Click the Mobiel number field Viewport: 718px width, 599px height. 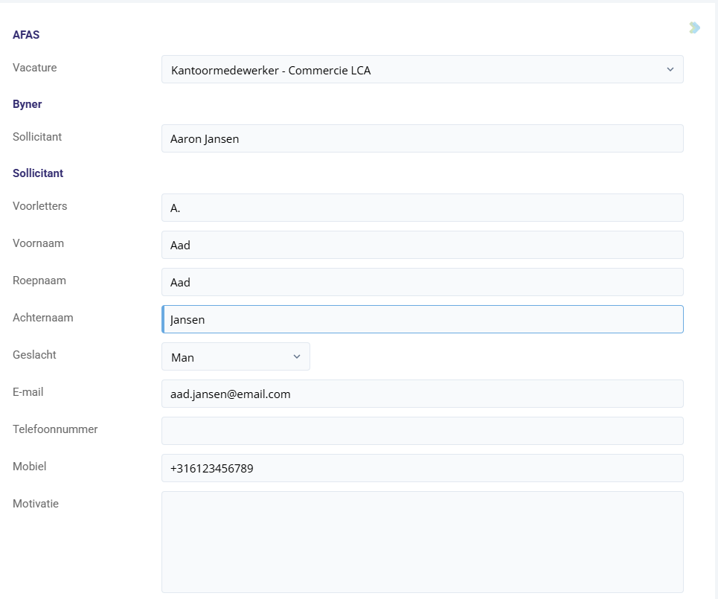(422, 469)
